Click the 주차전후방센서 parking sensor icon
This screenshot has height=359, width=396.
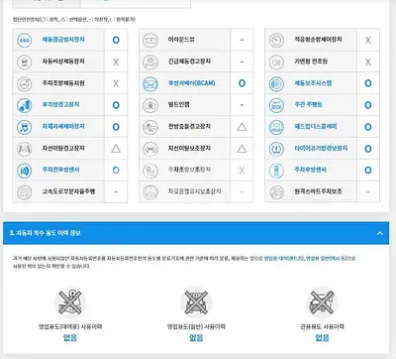click(x=25, y=171)
